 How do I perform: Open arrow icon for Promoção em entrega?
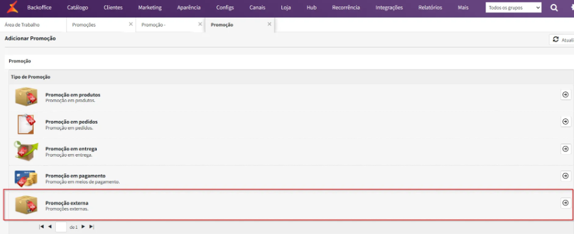tap(566, 149)
